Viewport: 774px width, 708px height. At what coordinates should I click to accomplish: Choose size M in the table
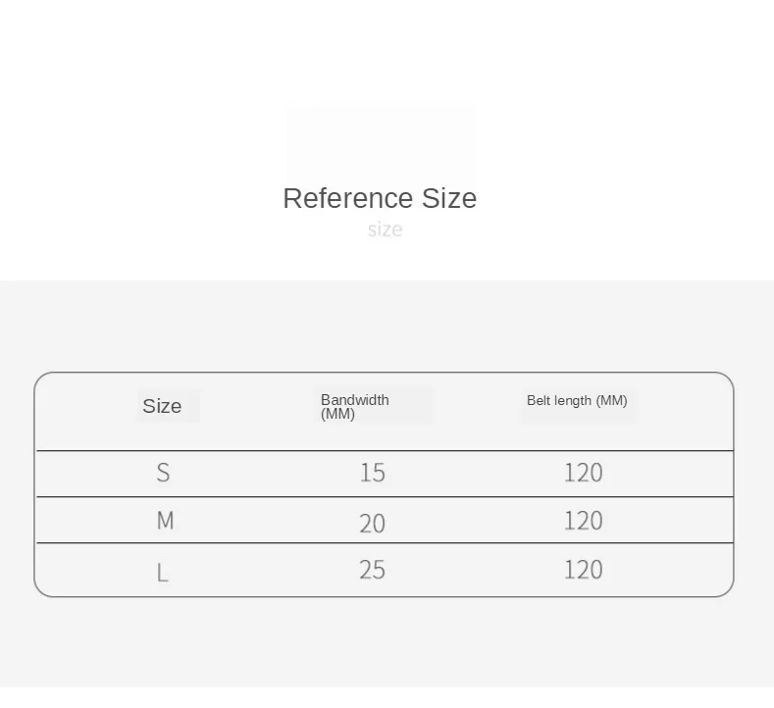(165, 521)
